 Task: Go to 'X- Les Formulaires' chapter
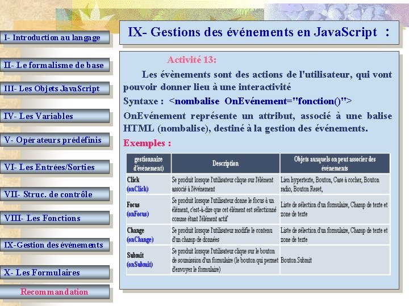[x=55, y=272]
